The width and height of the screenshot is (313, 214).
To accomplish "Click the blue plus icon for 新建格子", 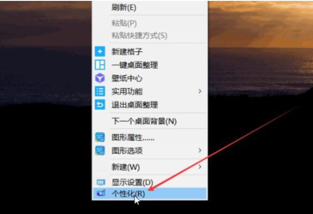I will [100, 51].
